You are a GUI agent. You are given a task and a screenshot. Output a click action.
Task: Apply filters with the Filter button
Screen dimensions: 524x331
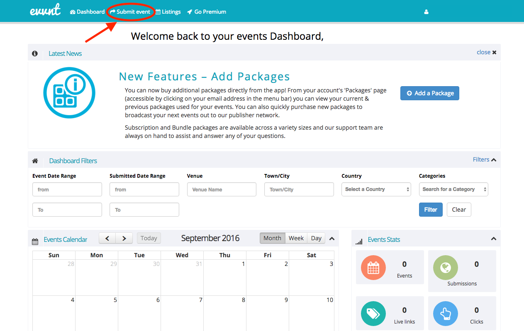point(431,210)
